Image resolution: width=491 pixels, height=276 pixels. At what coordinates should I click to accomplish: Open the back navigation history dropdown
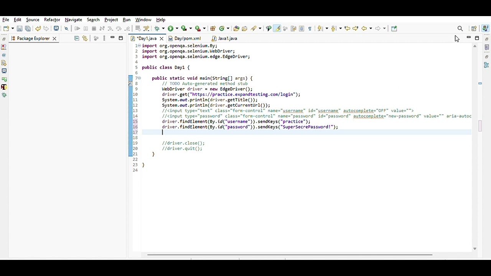pos(371,28)
